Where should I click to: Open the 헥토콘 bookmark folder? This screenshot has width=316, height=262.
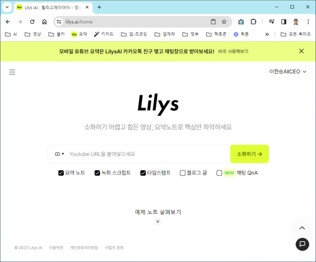pyautogui.click(x=216, y=34)
